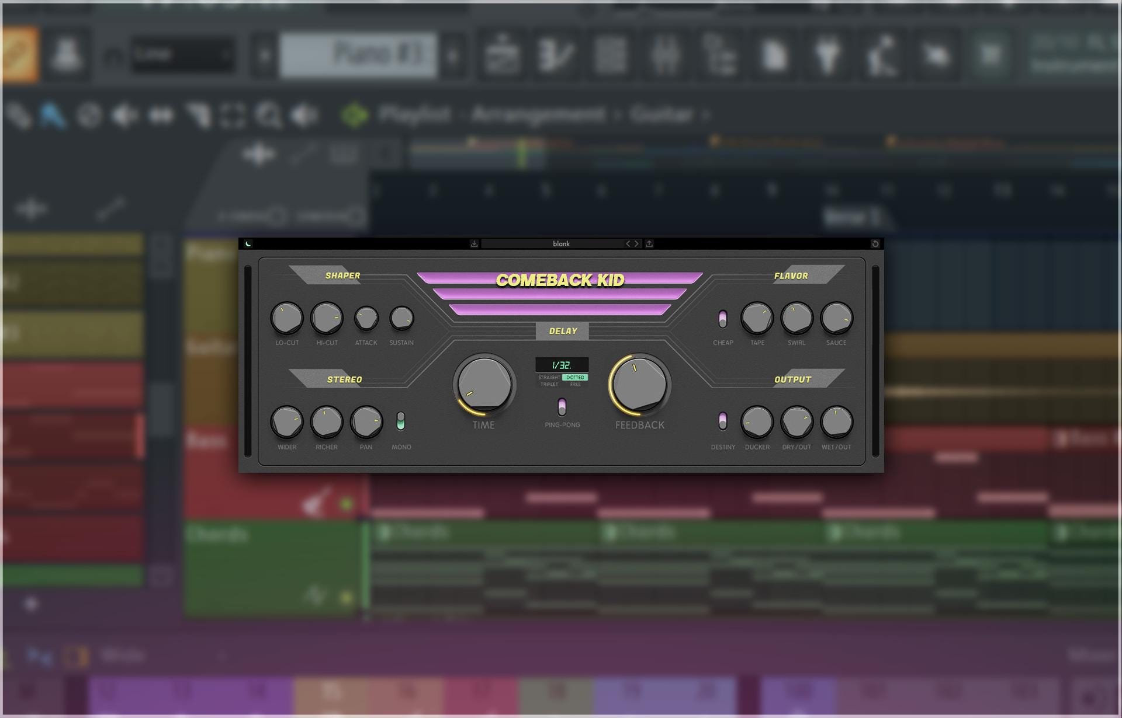Screen dimensions: 1122x718
Task: Click the SAUCE knob
Action: [836, 318]
